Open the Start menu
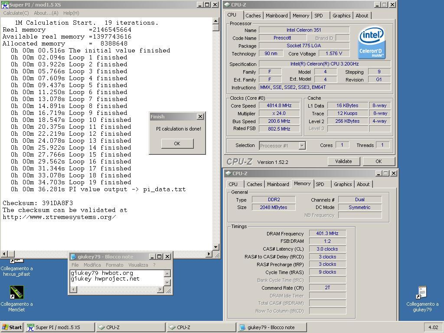Viewport: 444px width, 333px height. tap(12, 327)
